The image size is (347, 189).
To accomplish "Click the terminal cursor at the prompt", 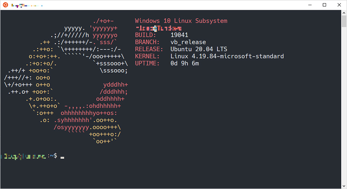I will coord(62,158).
